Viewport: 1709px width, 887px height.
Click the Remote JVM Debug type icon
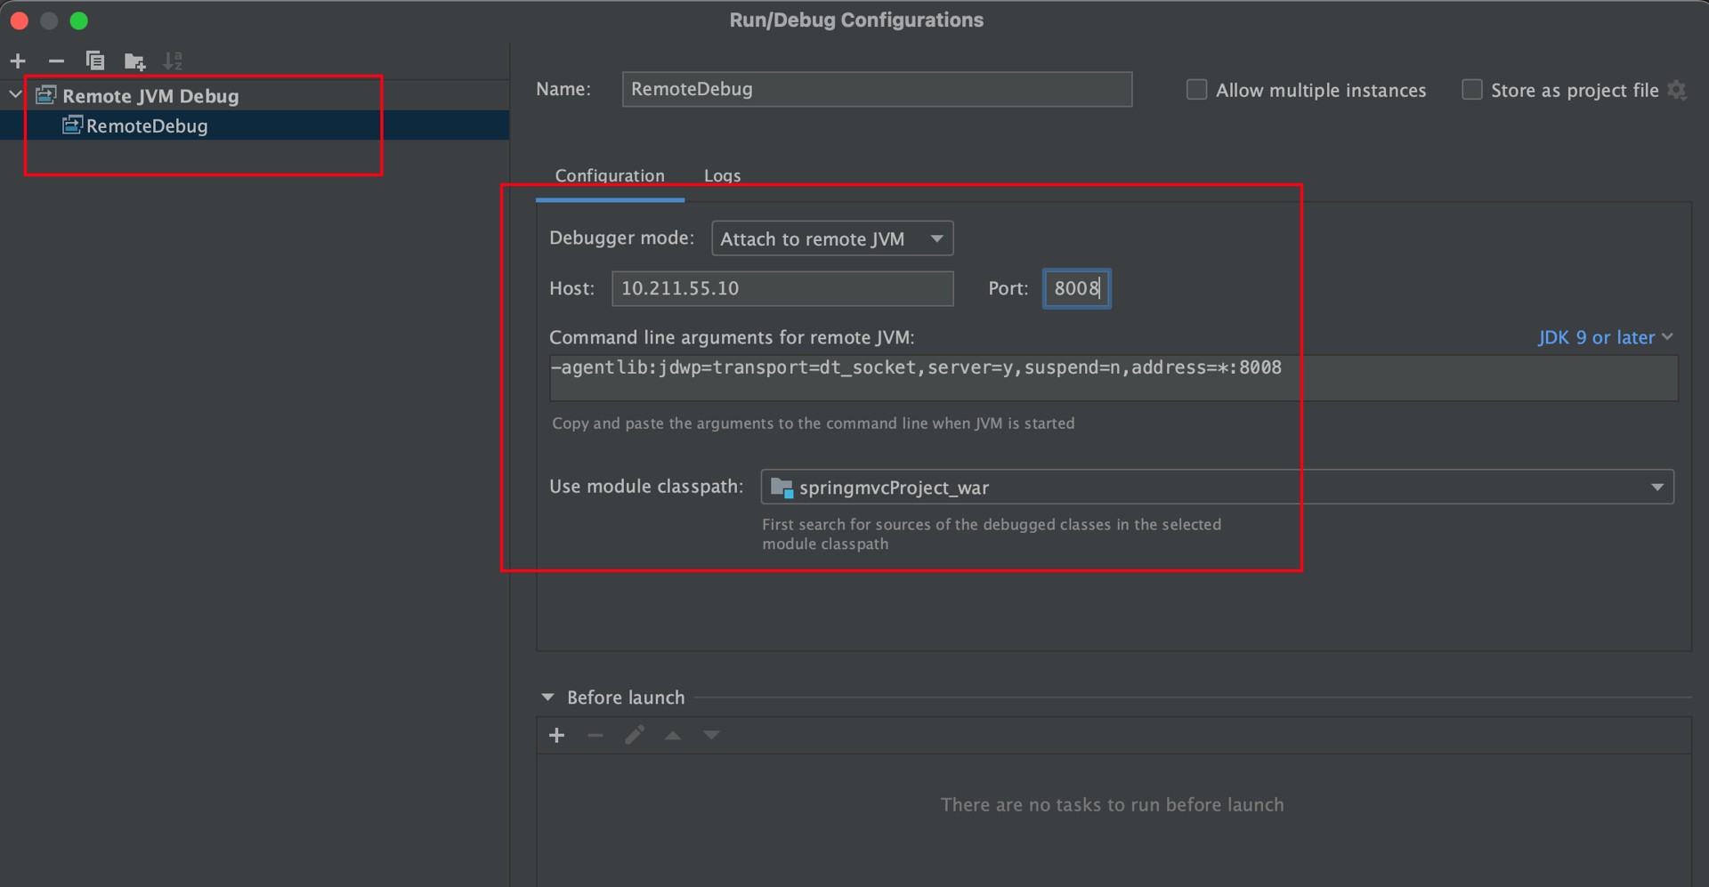pos(46,95)
